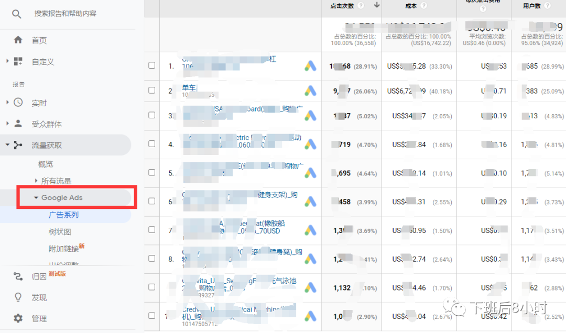
Task: Open the 自定义 menu item
Action: [x=43, y=62]
